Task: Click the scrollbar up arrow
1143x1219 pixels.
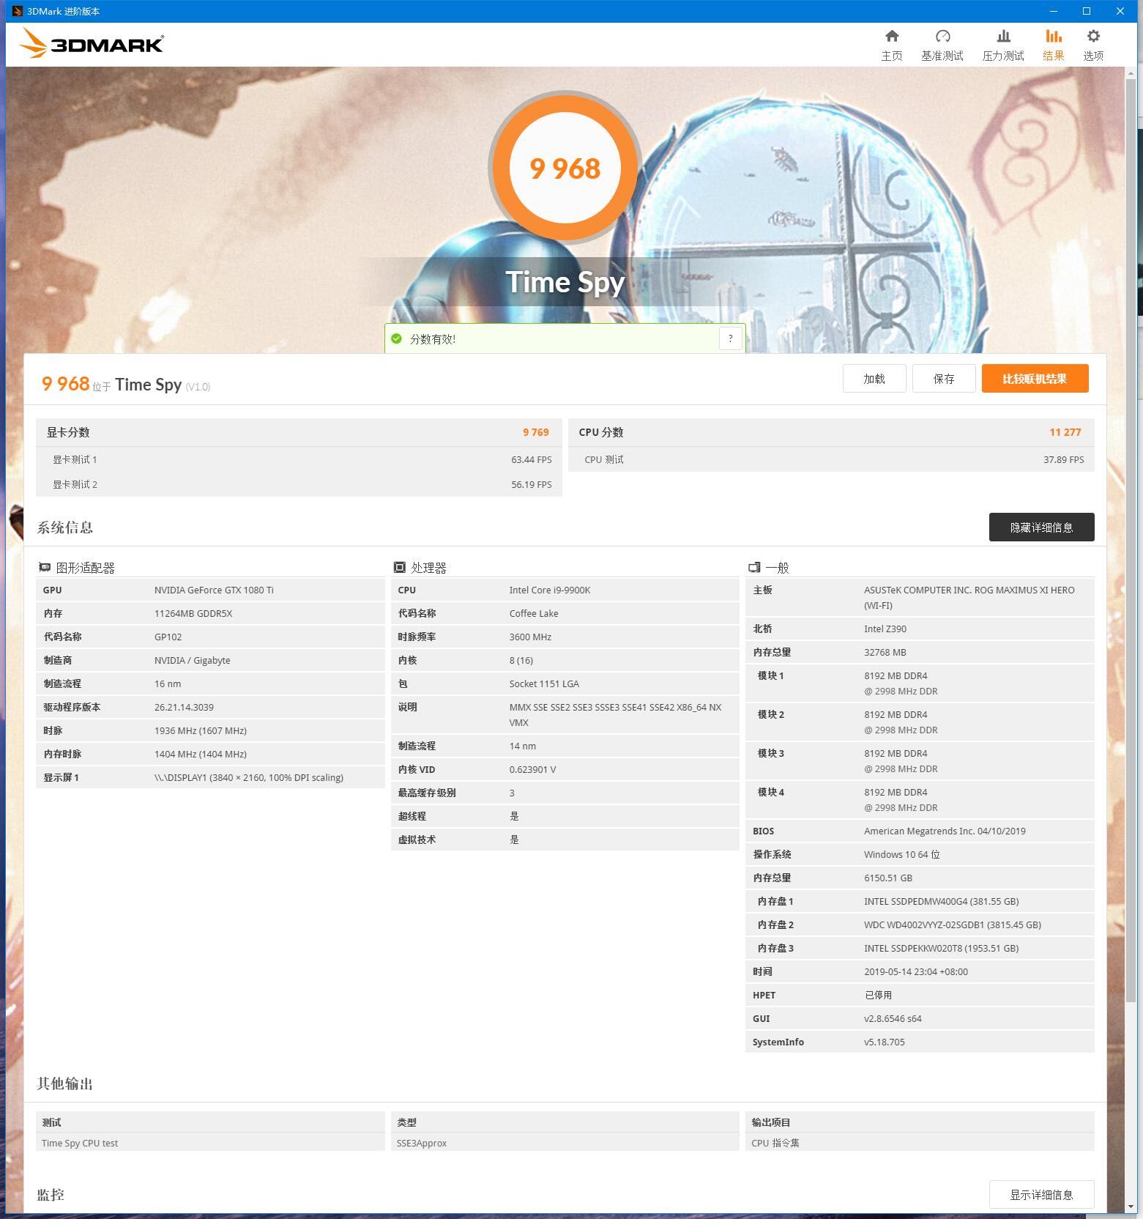Action: point(1131,73)
